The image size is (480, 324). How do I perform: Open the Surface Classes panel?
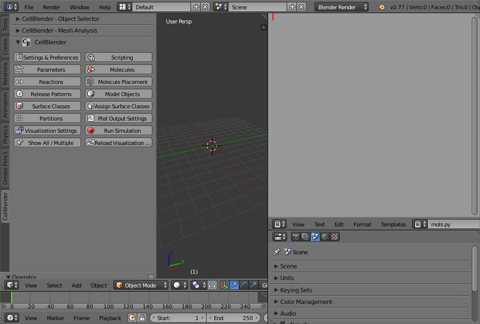tap(47, 106)
